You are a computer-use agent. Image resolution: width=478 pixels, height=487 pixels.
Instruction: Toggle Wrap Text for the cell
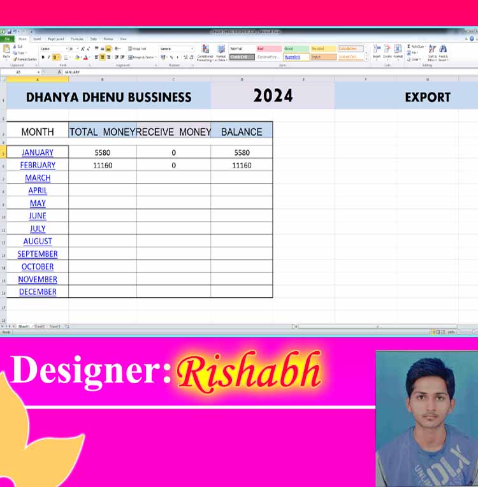[137, 48]
